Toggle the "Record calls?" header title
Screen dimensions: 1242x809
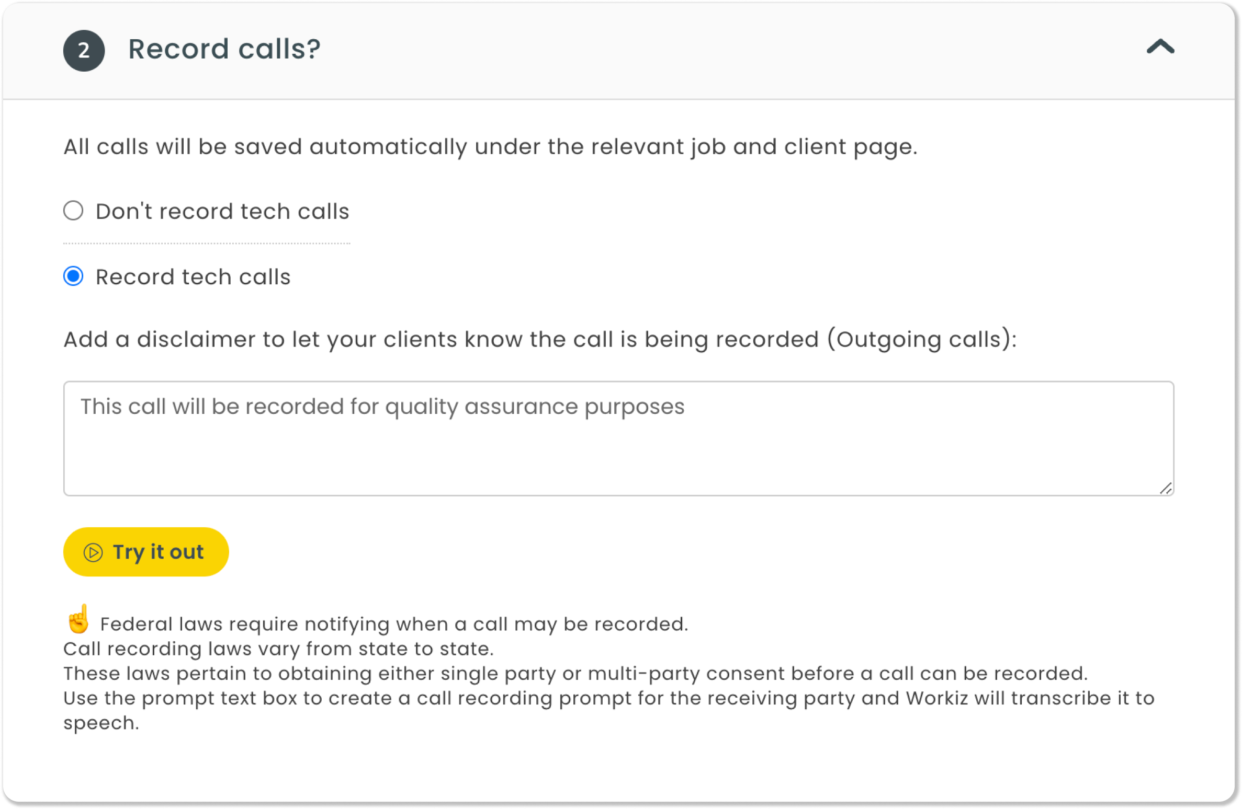click(x=224, y=49)
